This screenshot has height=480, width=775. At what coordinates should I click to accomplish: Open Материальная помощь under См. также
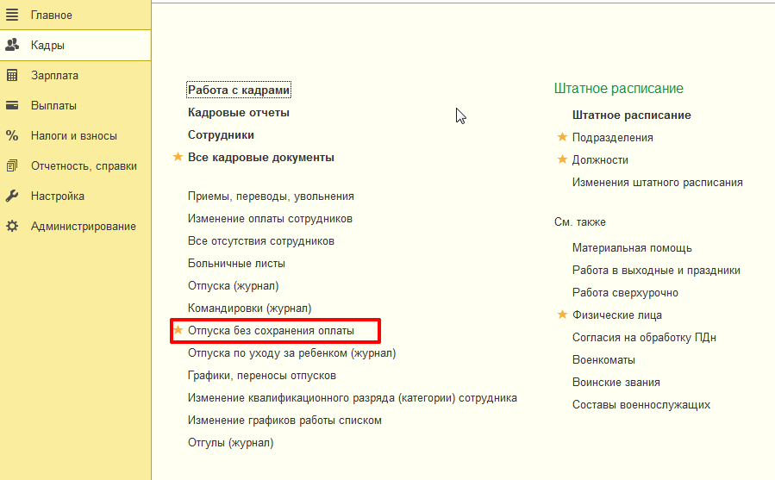[x=632, y=248]
